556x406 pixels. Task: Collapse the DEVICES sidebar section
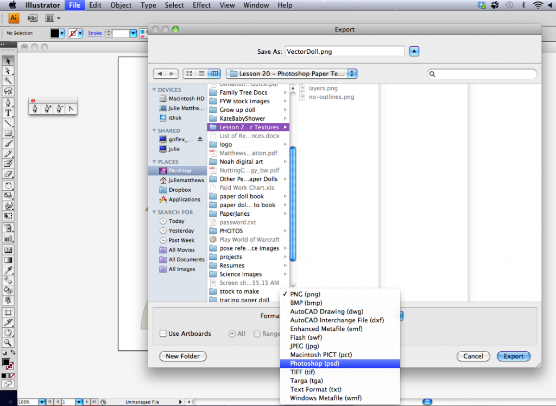[x=155, y=90]
